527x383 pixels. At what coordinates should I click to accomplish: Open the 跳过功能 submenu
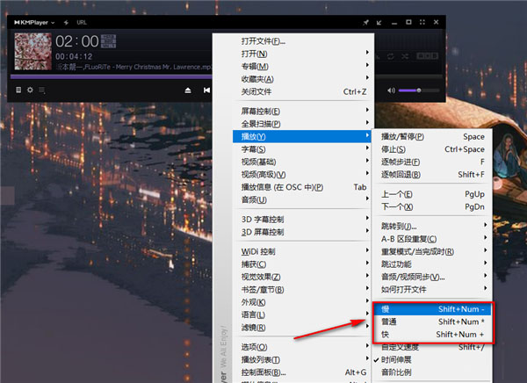[x=432, y=264]
